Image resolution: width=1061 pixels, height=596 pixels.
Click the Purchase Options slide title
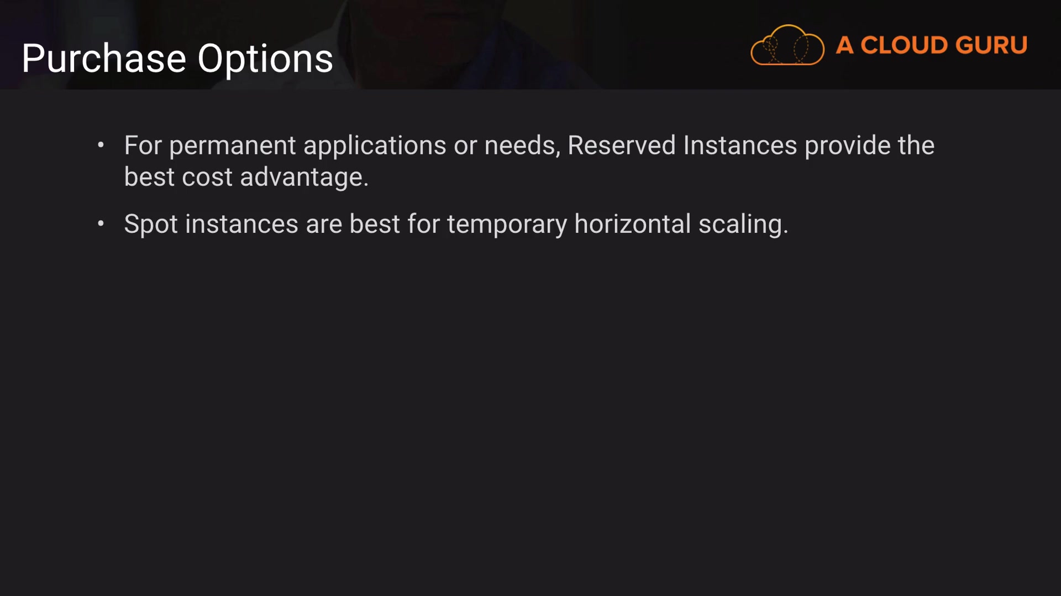pos(177,58)
